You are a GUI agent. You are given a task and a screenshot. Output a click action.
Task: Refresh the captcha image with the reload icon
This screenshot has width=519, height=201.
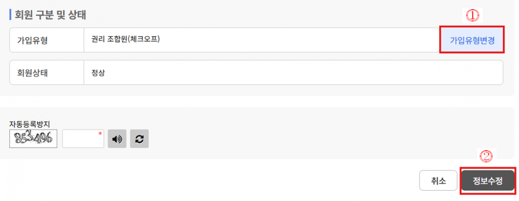[139, 138]
